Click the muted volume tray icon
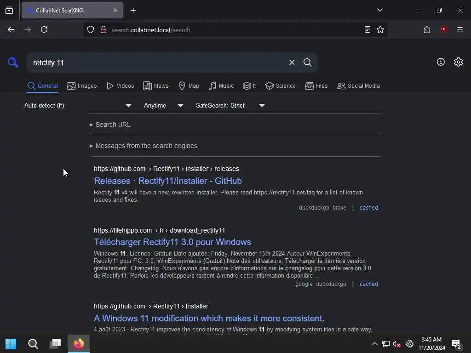This screenshot has width=471, height=353. pyautogui.click(x=397, y=344)
